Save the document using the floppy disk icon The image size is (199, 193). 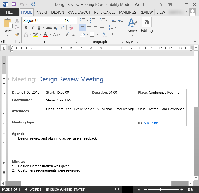click(13, 4)
